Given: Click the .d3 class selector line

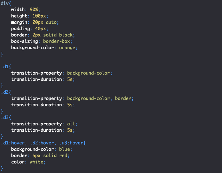Looking at the screenshot, I should [6, 117].
